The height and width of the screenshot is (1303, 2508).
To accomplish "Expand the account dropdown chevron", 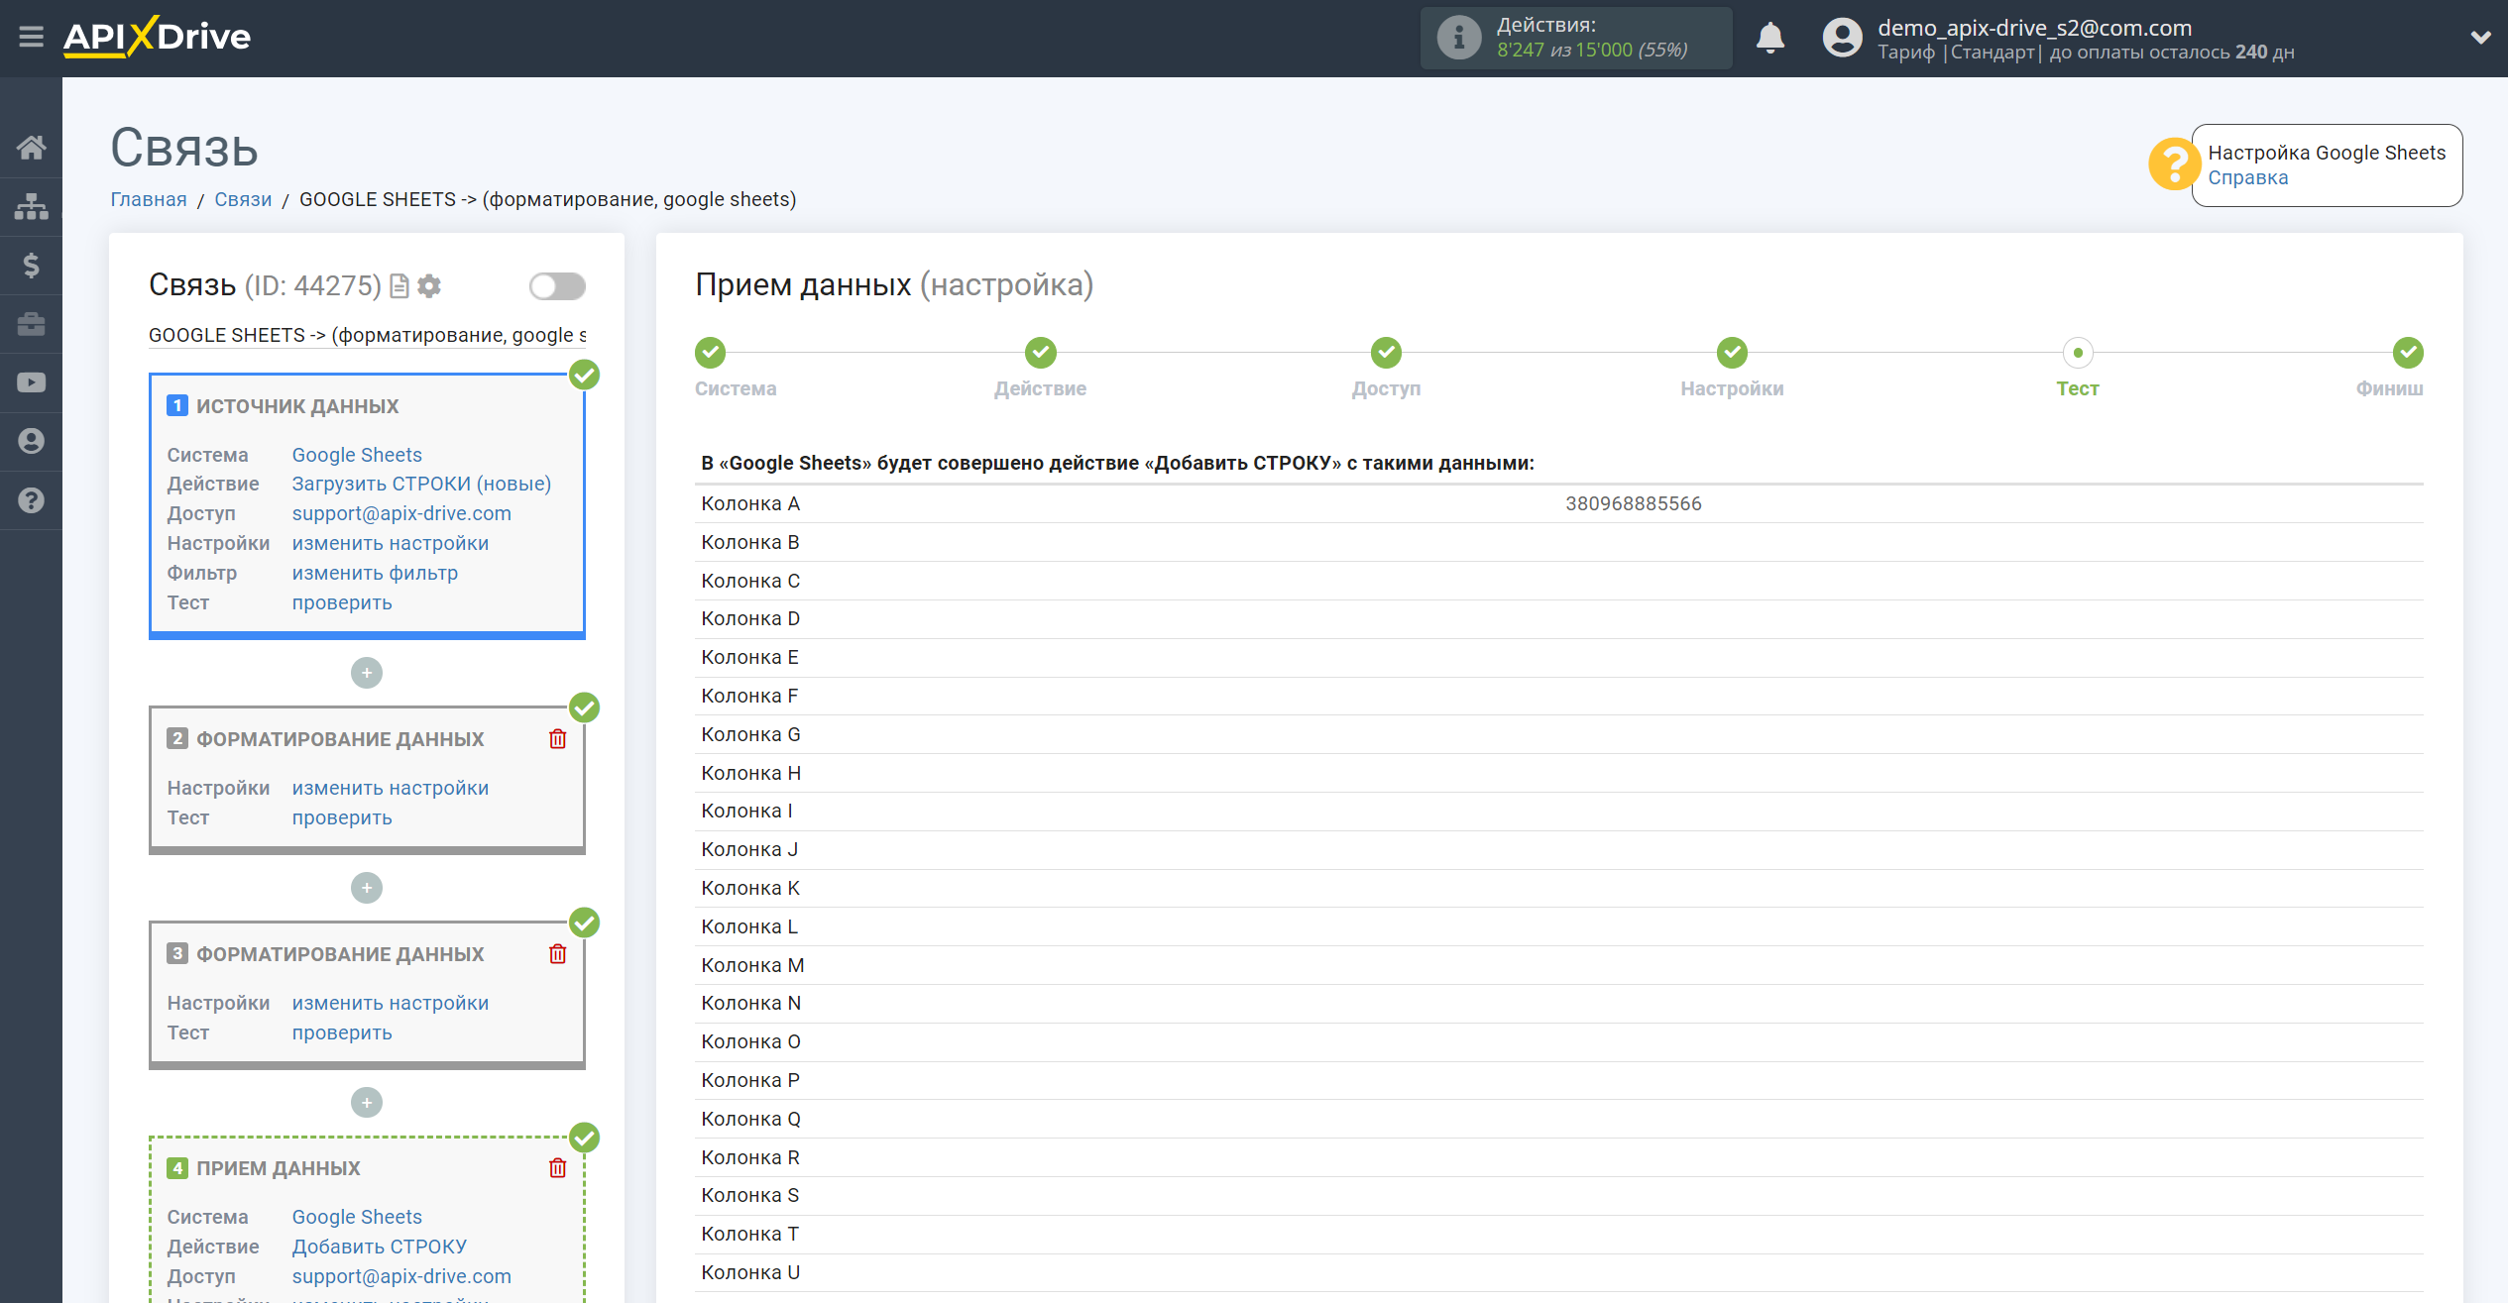I will click(x=2480, y=38).
